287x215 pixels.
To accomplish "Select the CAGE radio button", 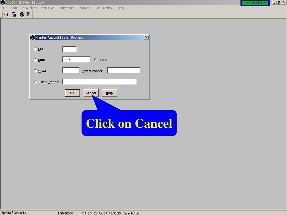I will coord(35,71).
